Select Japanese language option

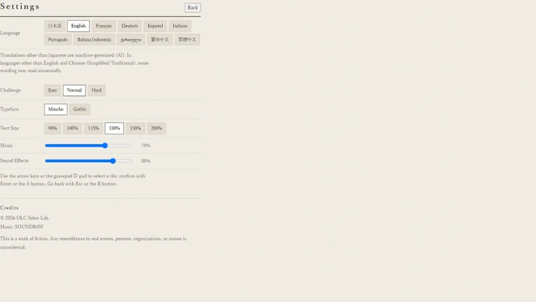[55, 26]
